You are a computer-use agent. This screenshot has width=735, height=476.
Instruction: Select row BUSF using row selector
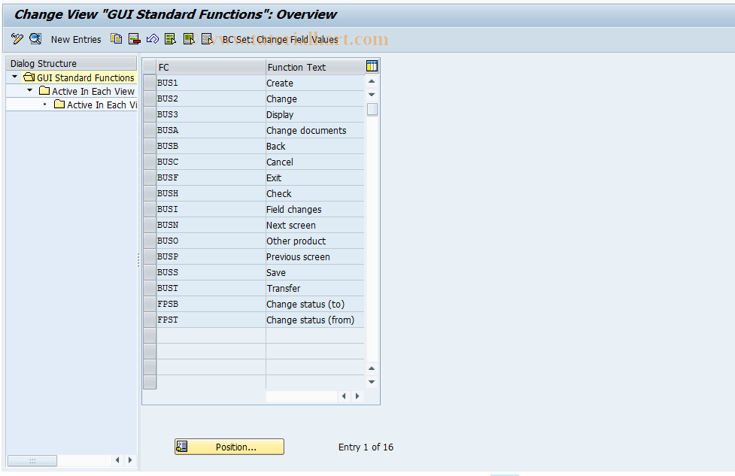tap(150, 177)
